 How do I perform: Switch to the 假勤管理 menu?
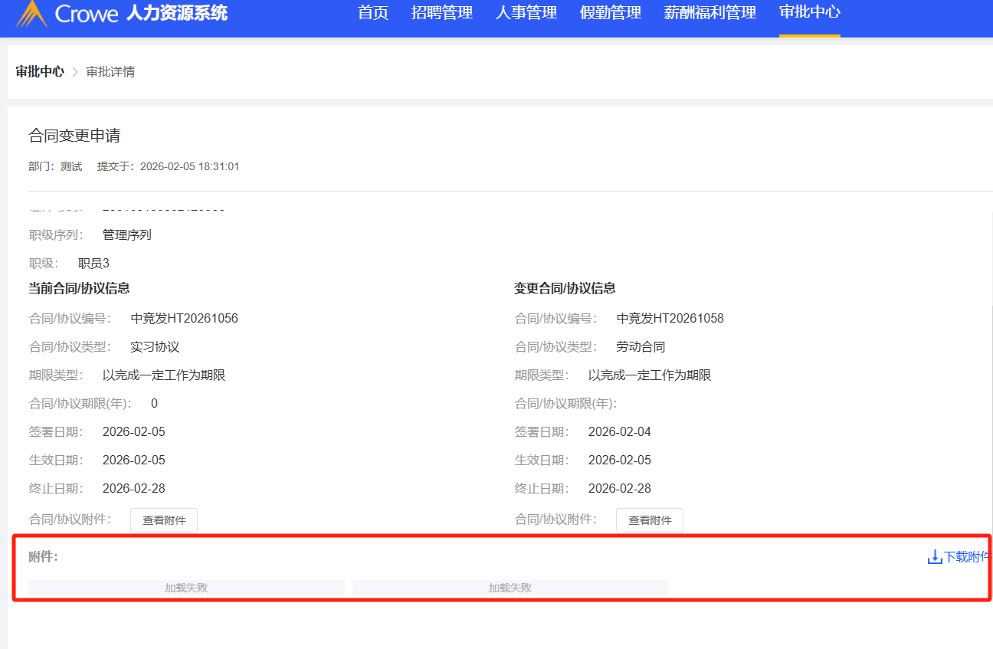pyautogui.click(x=611, y=12)
